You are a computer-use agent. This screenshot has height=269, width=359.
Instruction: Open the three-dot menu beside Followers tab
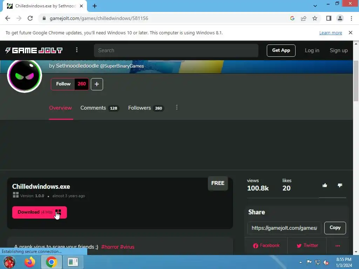177,107
